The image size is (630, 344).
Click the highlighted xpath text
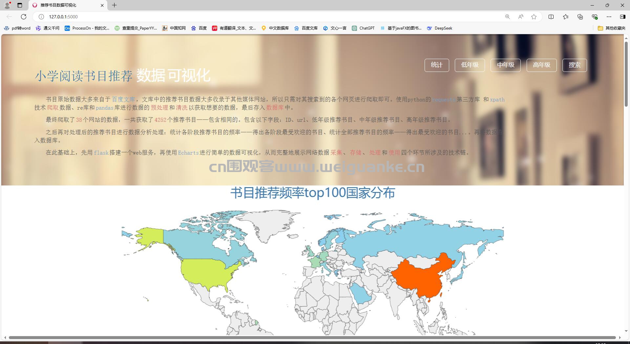point(497,99)
